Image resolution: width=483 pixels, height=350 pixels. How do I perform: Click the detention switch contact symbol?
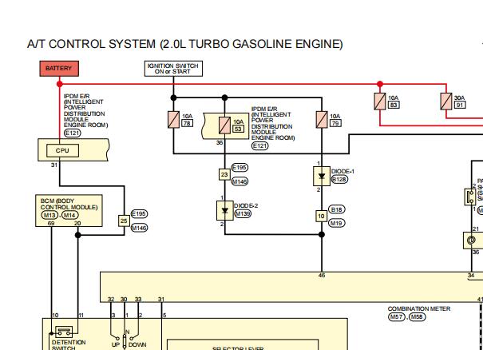point(64,332)
